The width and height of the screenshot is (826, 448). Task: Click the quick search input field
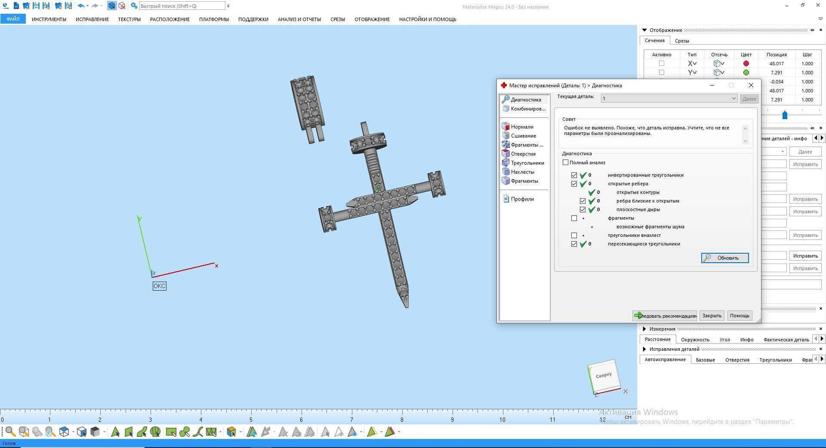point(182,6)
